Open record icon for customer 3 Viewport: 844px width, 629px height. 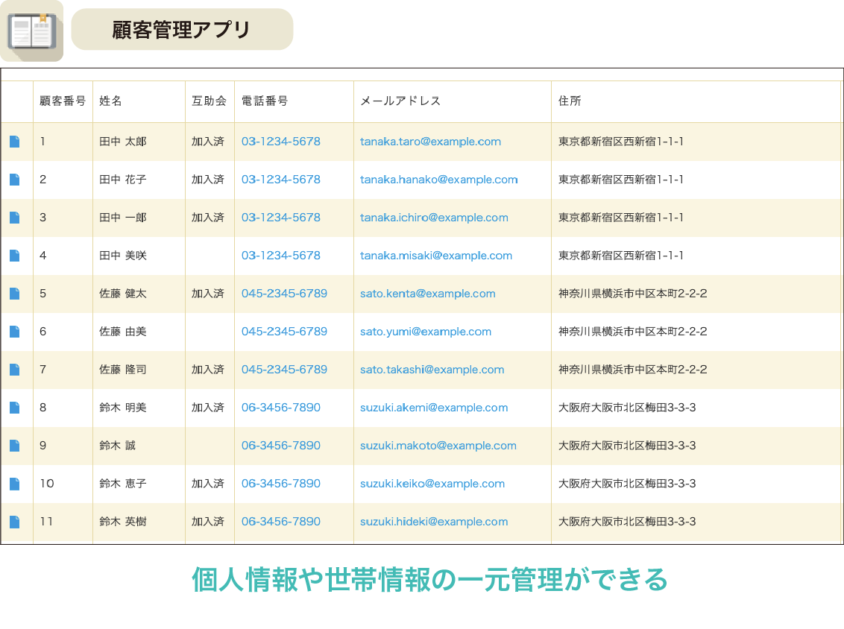coord(14,218)
